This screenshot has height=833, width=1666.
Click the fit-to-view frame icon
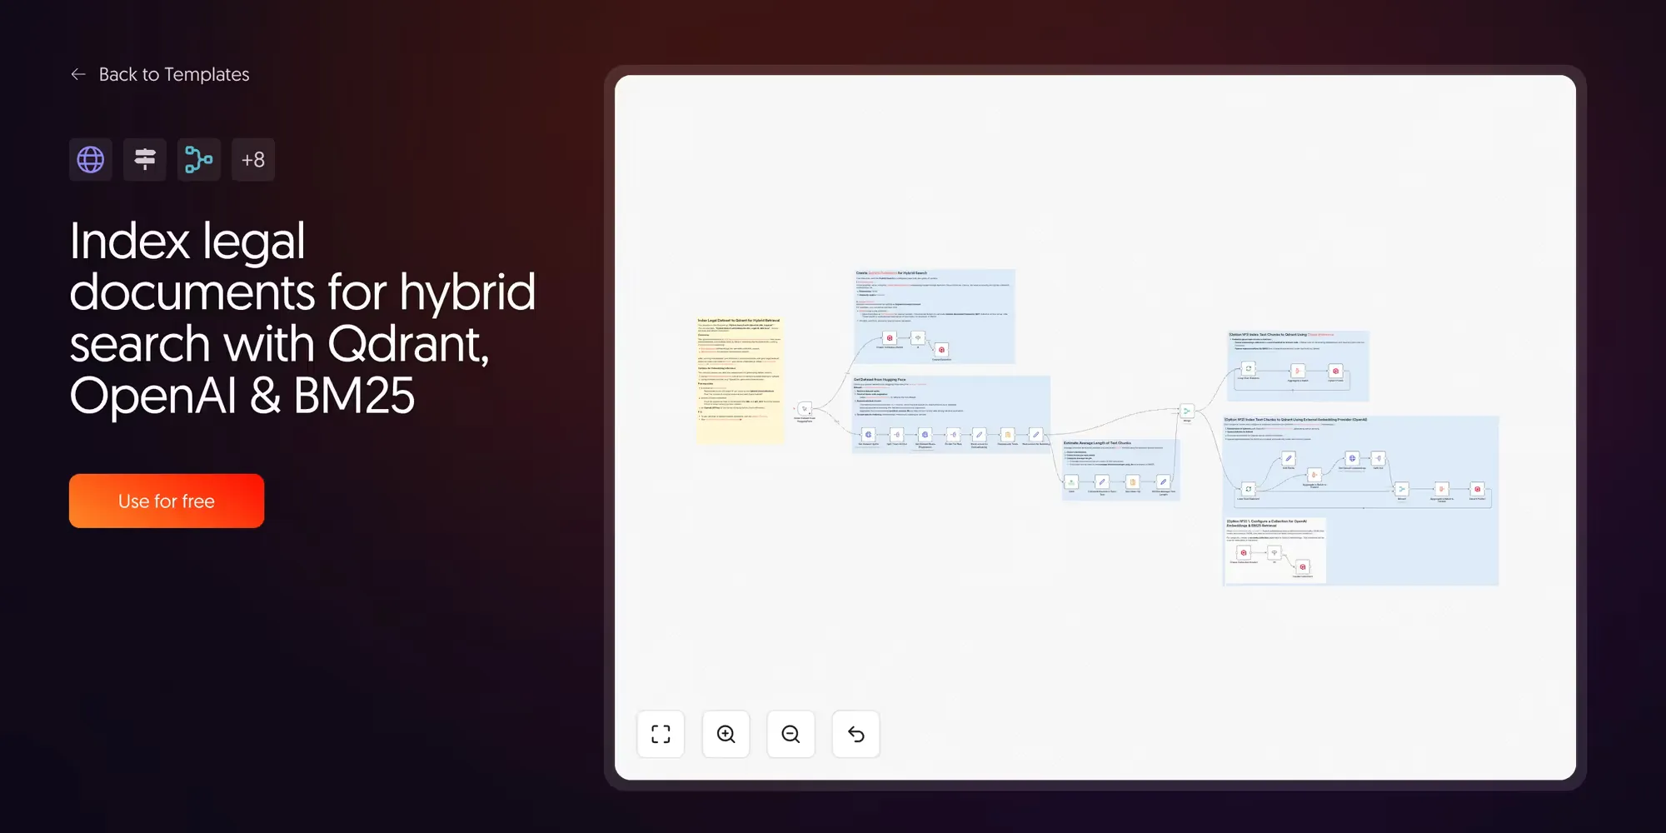(661, 734)
